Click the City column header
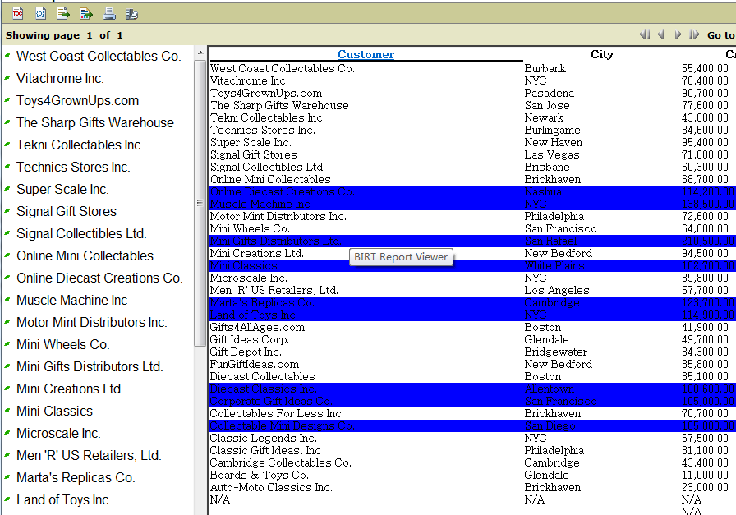 pos(602,54)
